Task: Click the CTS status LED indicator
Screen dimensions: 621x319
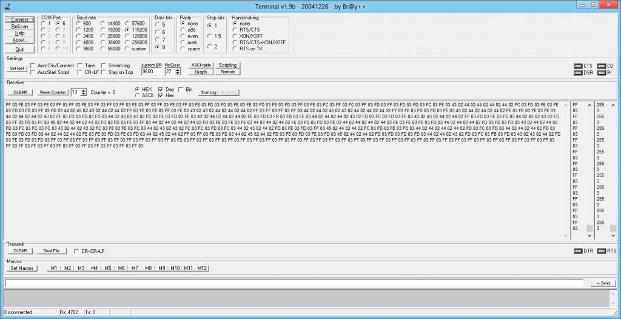Action: [x=578, y=65]
